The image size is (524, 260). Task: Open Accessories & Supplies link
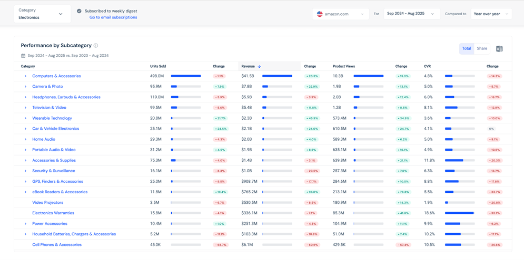[54, 160]
